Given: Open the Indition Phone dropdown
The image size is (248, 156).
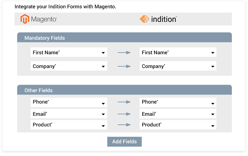Looking at the screenshot, I should [178, 102].
